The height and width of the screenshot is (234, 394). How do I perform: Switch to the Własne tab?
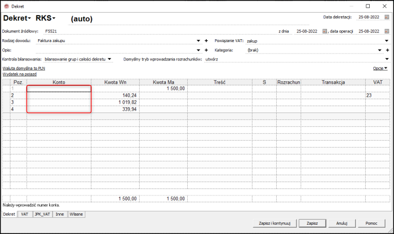point(76,214)
